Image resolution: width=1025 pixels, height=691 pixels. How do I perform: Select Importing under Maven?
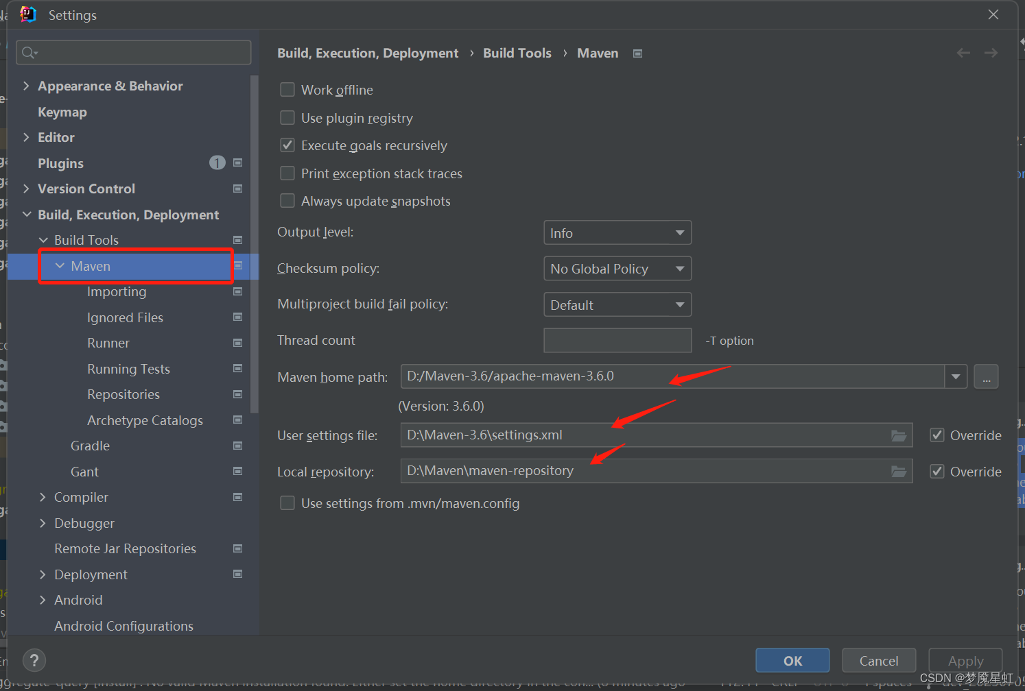click(x=117, y=291)
